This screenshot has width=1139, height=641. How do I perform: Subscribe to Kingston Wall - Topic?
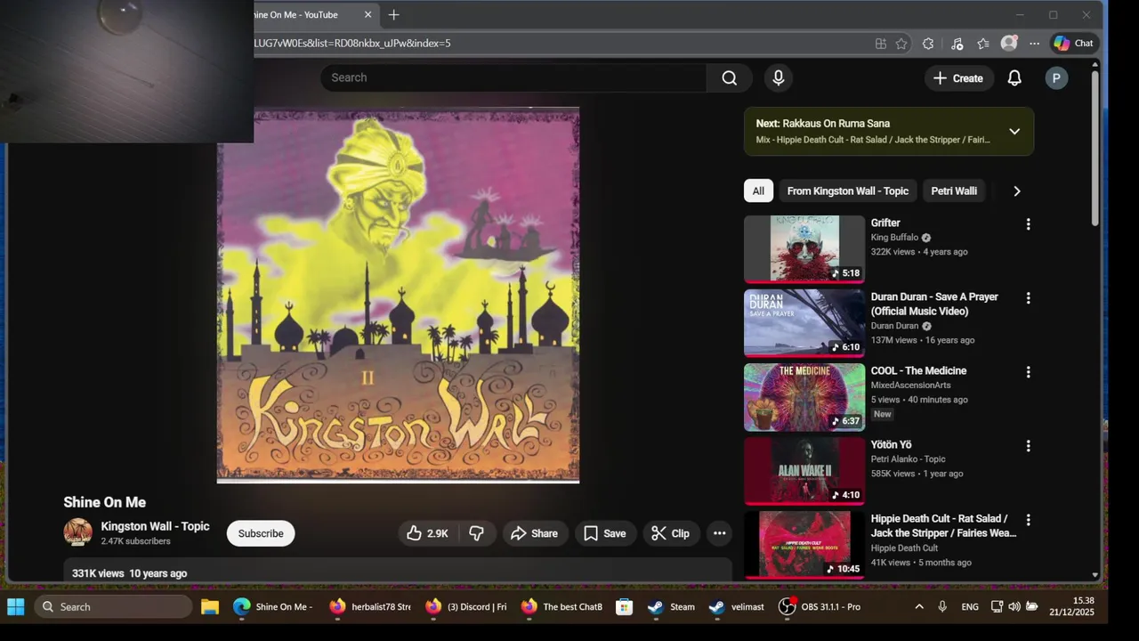point(261,533)
